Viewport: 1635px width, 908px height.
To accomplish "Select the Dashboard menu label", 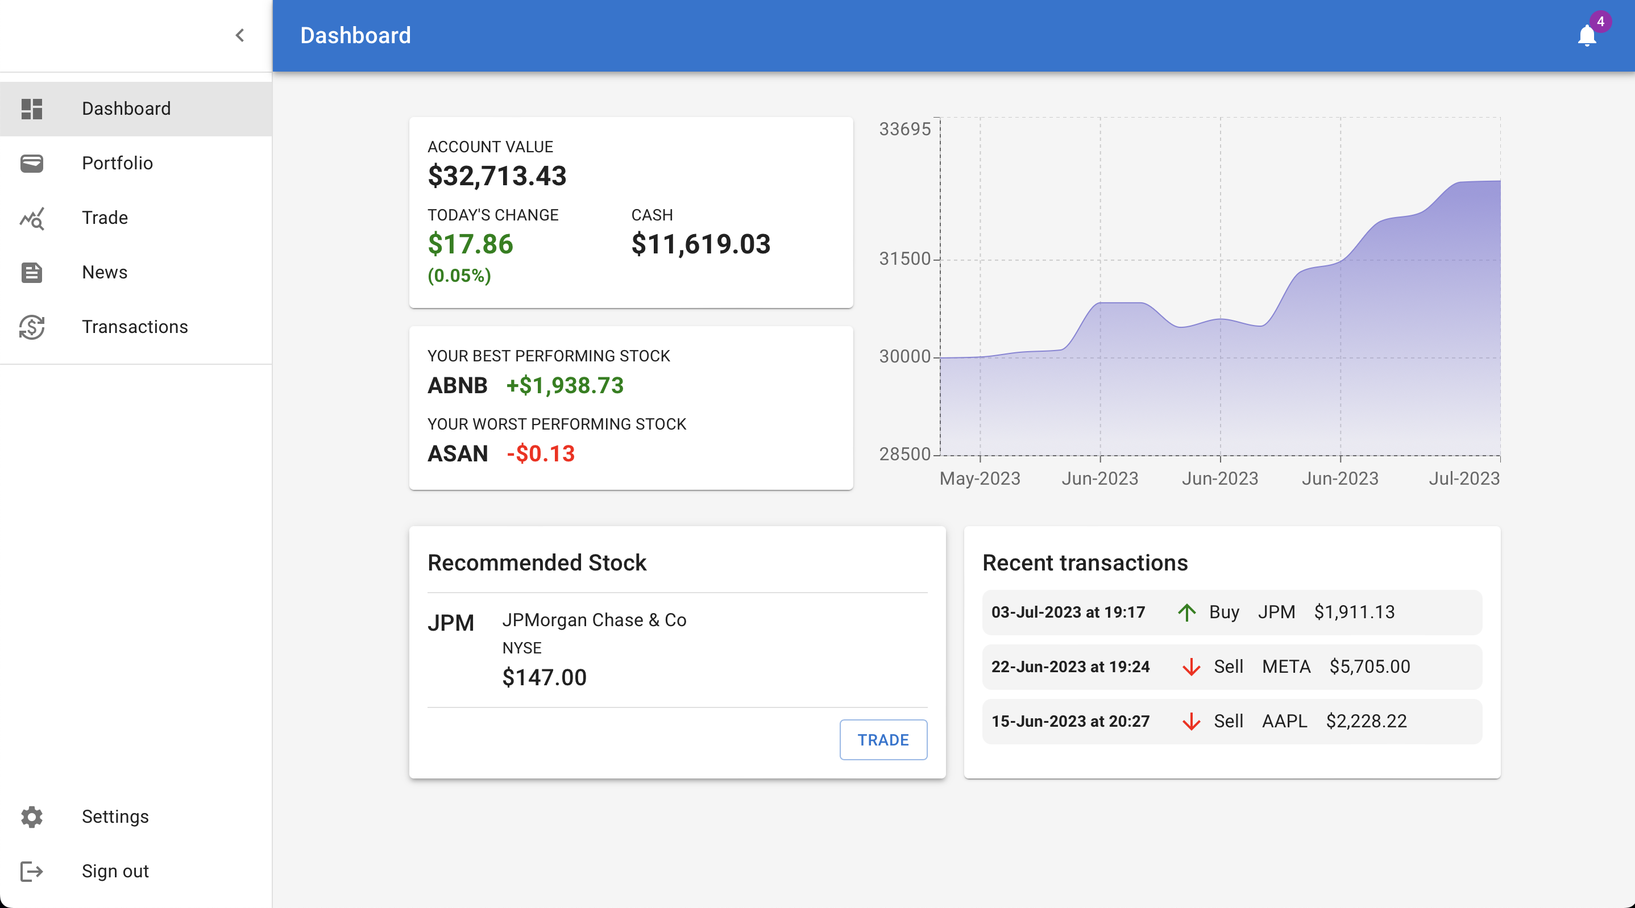I will [x=126, y=109].
